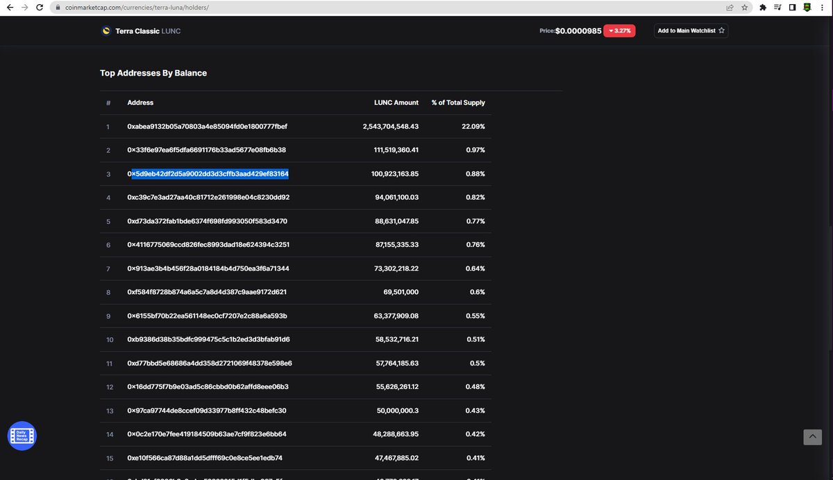Select address 0xc39c7e3ad27aa40c81712e261998e04c8230dd92
This screenshot has width=833, height=480.
(x=208, y=198)
